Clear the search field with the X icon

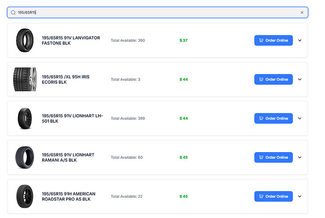pos(302,12)
